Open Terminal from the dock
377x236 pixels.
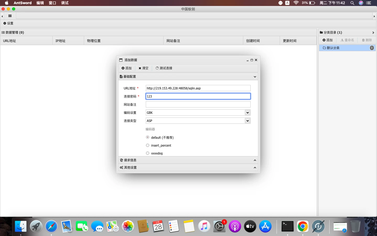[288, 226]
